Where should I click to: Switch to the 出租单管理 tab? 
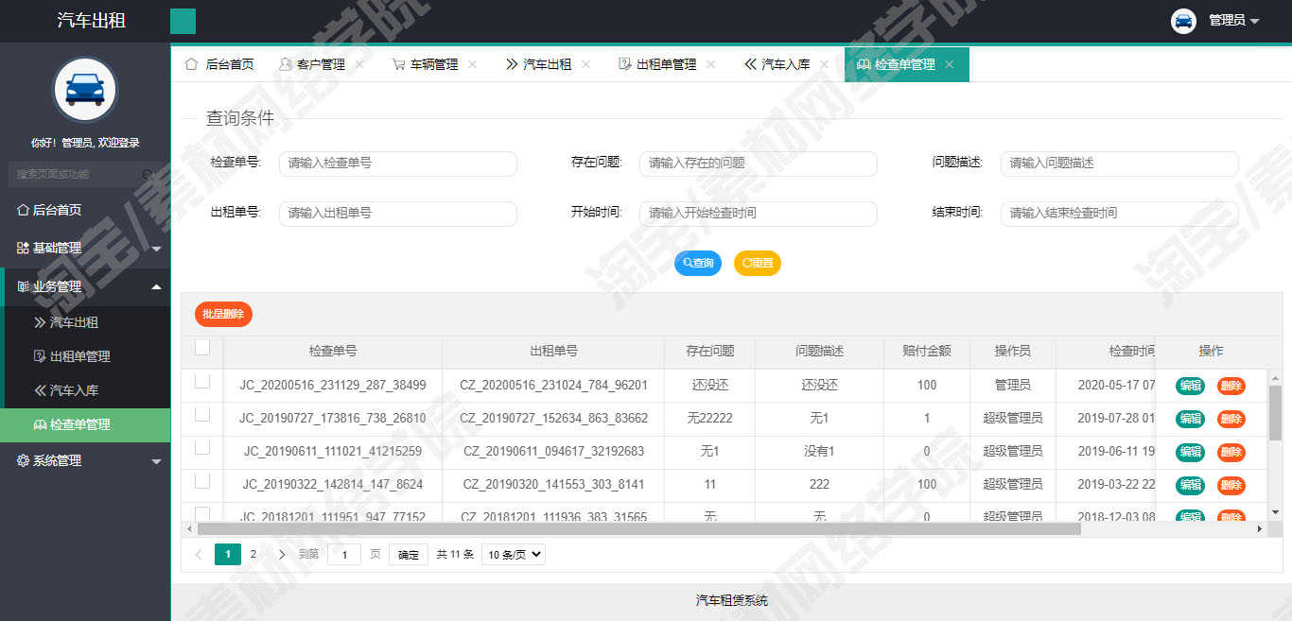[658, 64]
